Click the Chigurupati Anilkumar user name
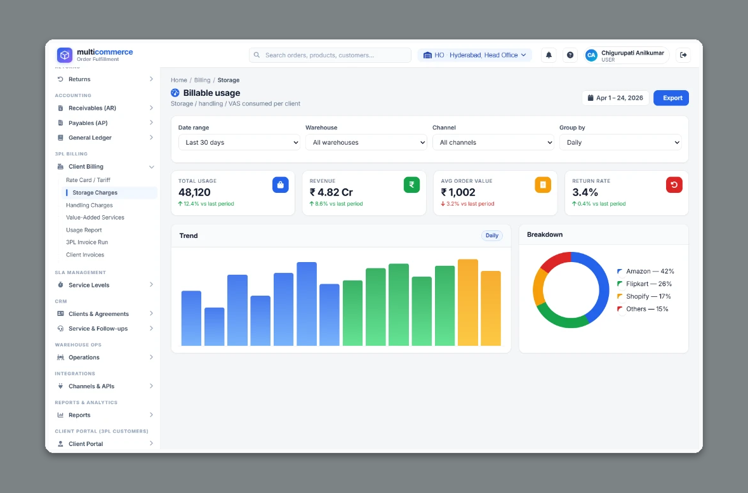 pyautogui.click(x=632, y=53)
